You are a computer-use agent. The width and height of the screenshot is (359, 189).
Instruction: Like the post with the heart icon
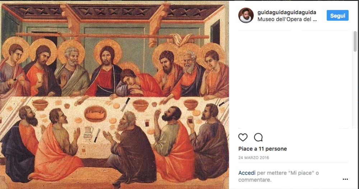coord(243,137)
